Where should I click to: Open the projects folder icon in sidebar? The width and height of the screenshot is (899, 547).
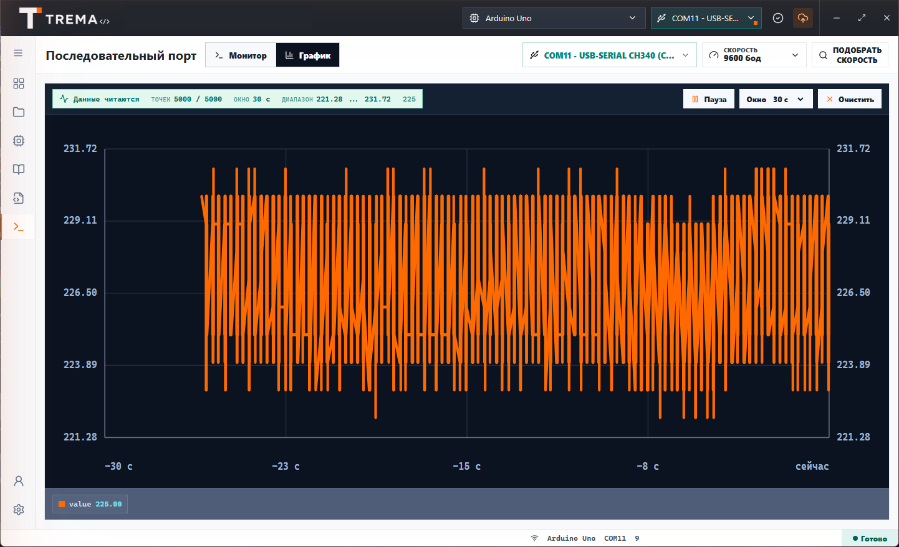coord(19,112)
